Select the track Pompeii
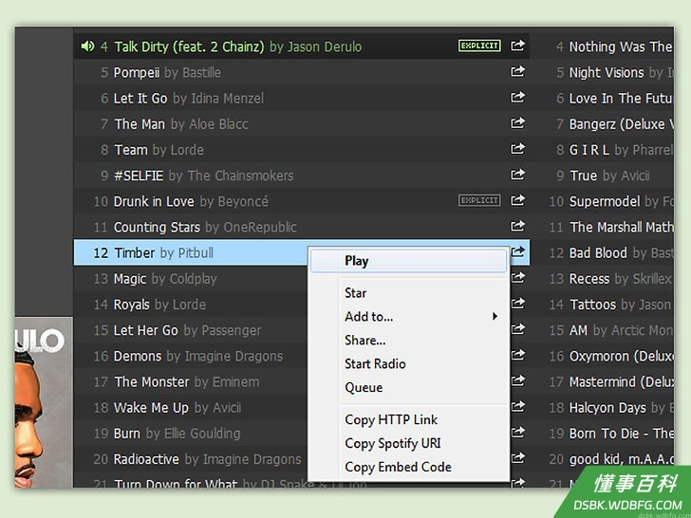Screen dimensions: 691x518 [137, 73]
